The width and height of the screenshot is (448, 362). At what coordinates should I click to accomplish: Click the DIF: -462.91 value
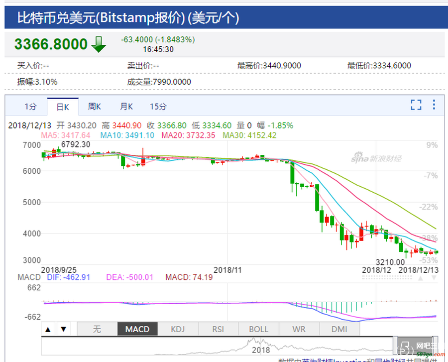point(69,277)
